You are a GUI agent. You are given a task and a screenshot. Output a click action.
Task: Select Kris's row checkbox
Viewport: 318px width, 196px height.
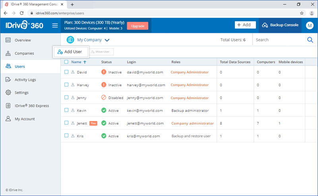66,135
